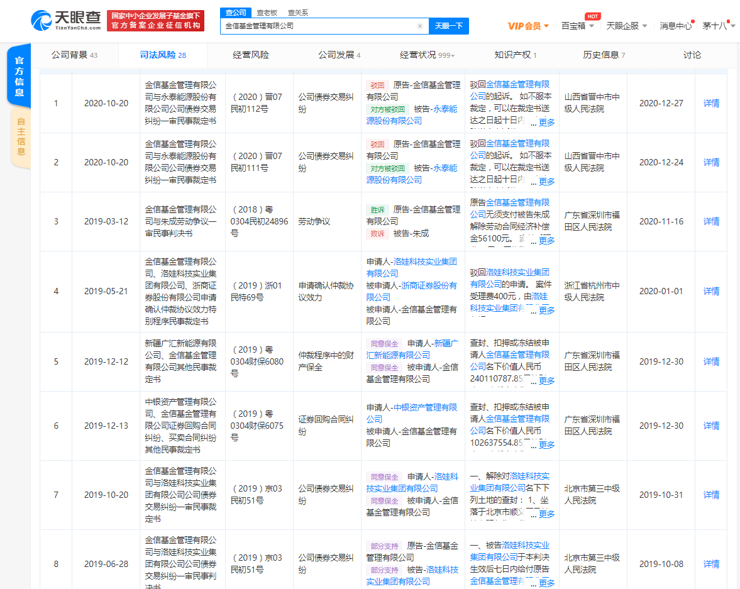This screenshot has height=589, width=740.
Task: Switch to the 经营风险 tab
Action: pos(251,55)
